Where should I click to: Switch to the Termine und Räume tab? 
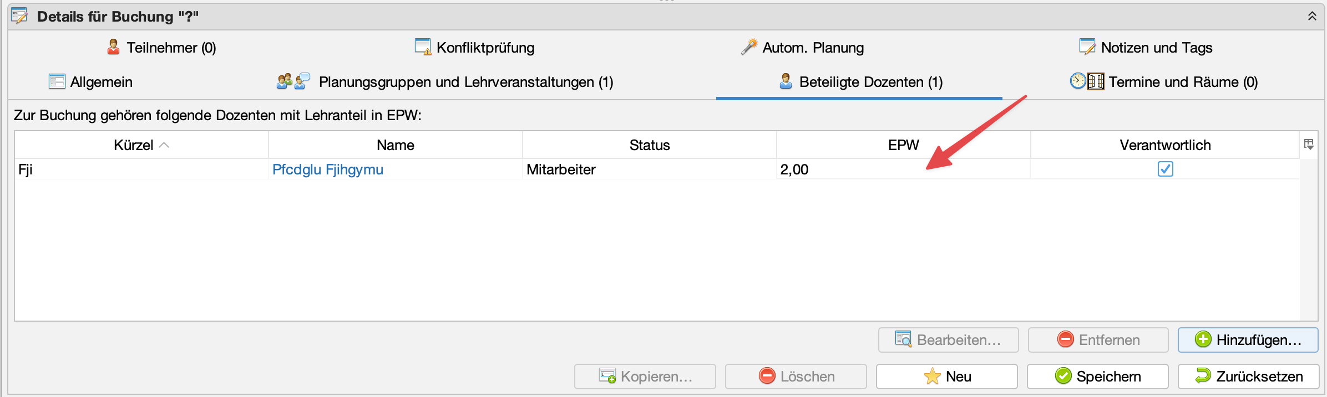point(1182,82)
